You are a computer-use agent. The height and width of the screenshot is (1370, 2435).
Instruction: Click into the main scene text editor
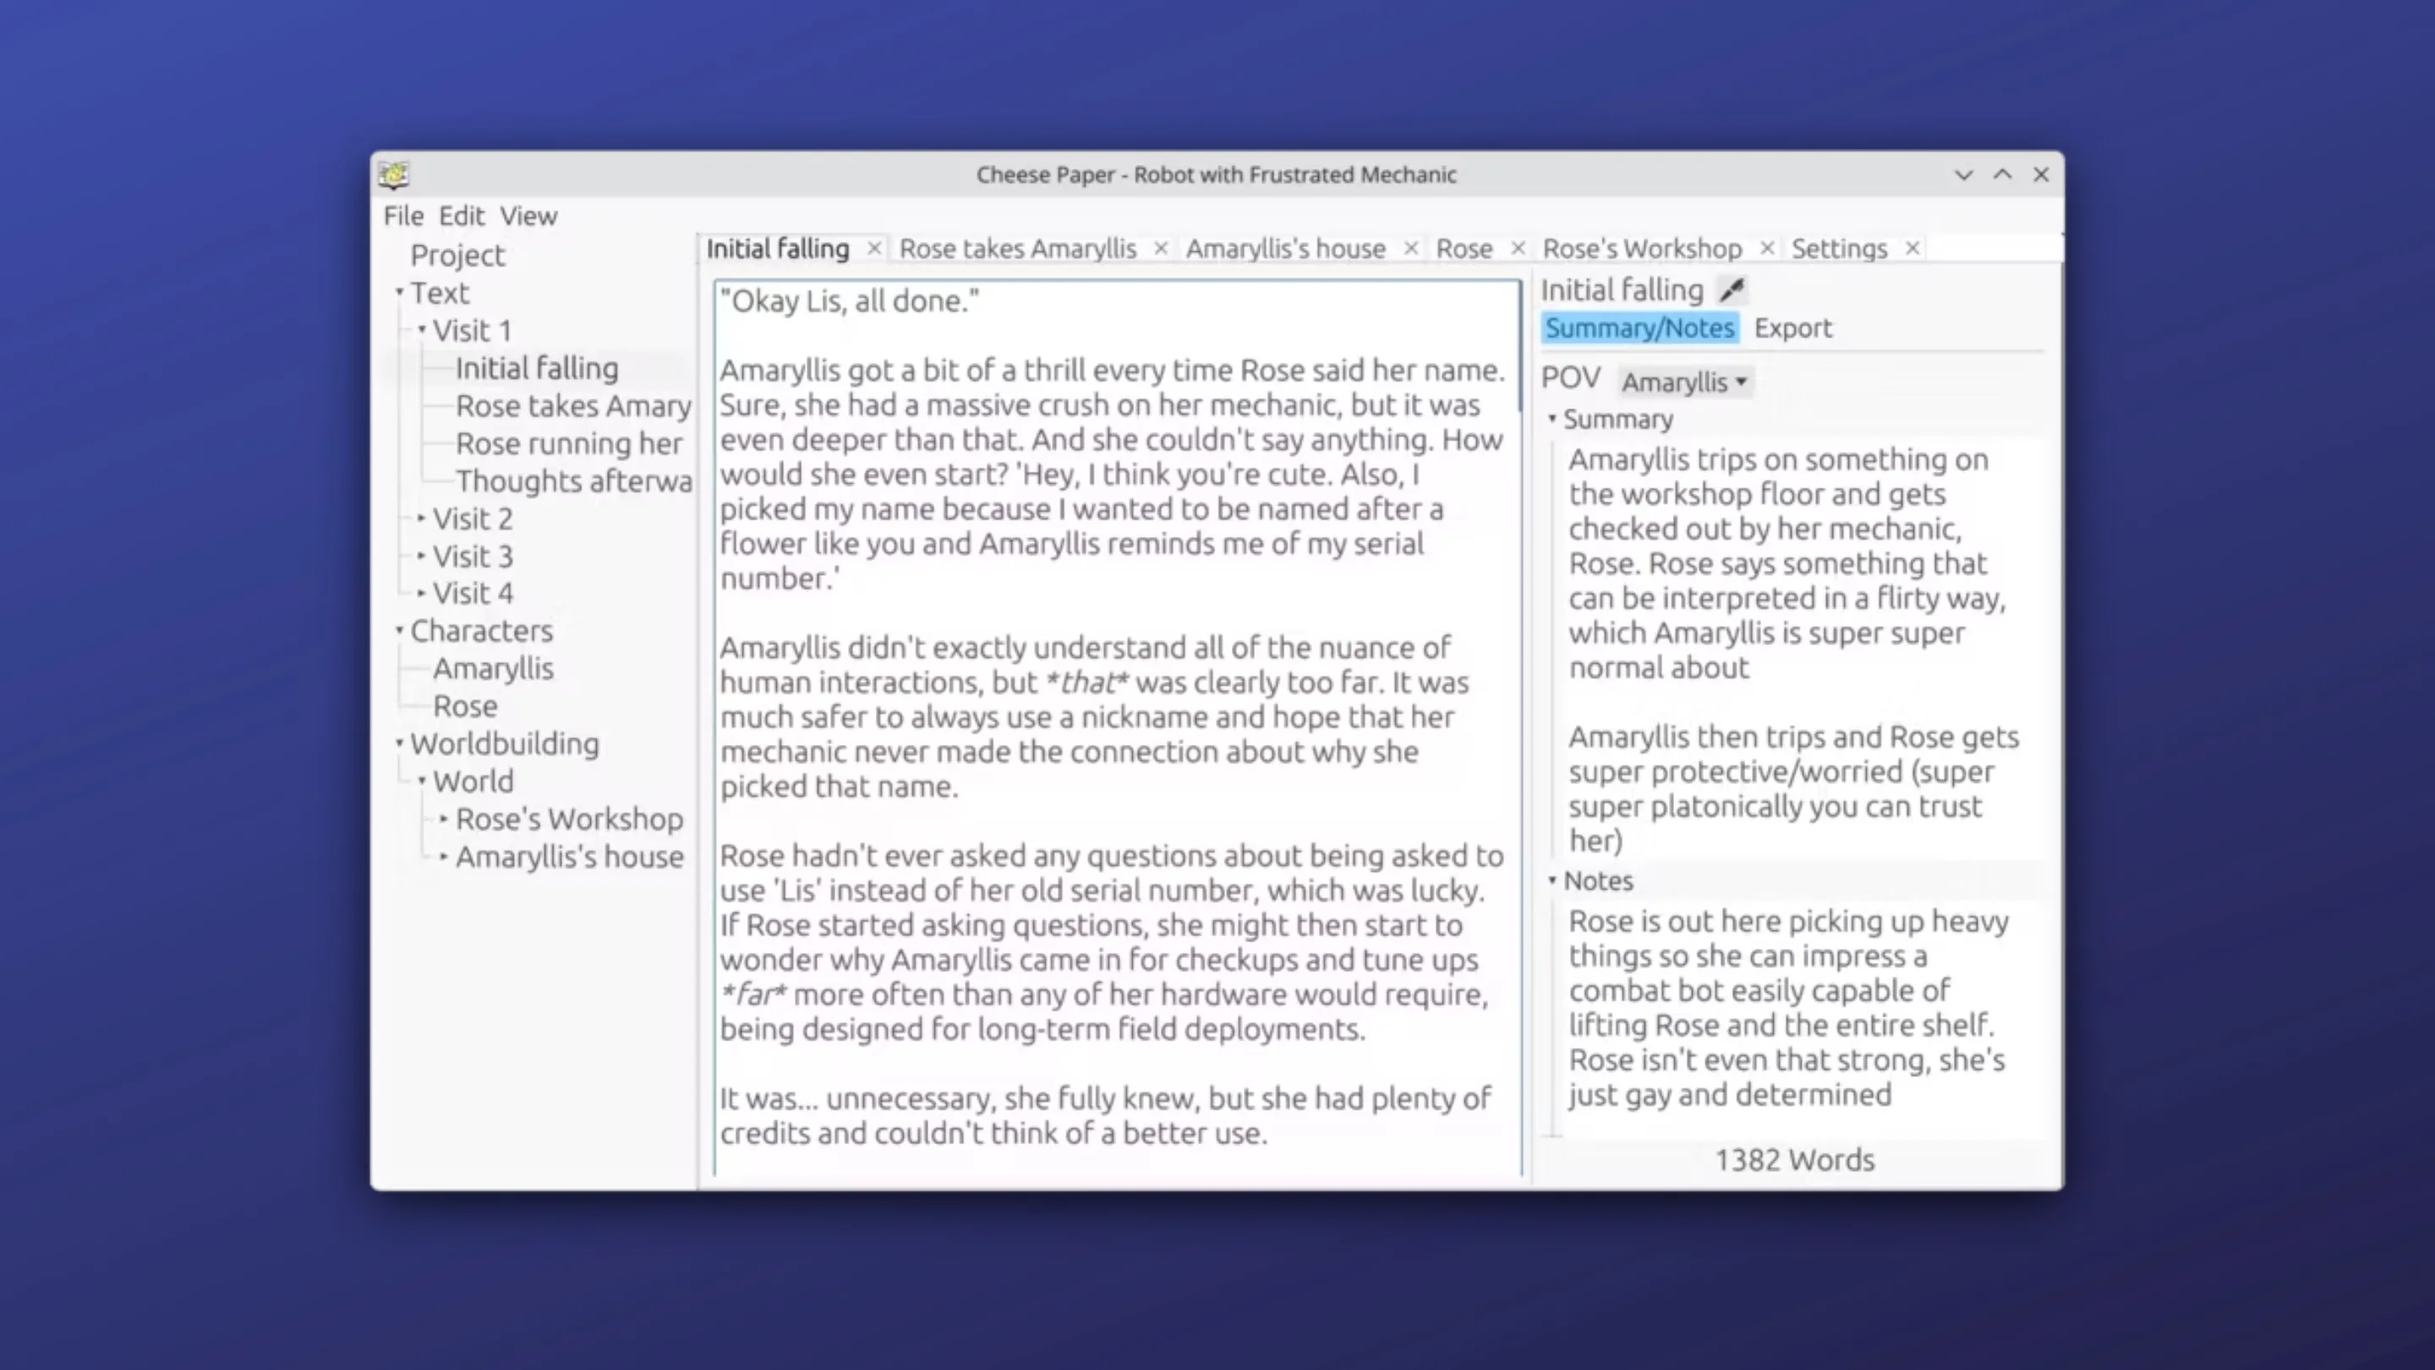tap(1117, 727)
